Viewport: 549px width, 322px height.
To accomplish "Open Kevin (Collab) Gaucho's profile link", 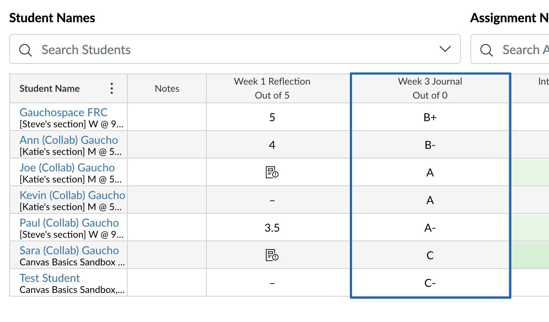I will tap(72, 195).
